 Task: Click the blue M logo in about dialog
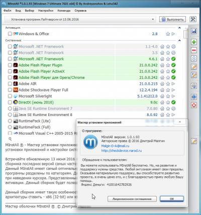90,142
